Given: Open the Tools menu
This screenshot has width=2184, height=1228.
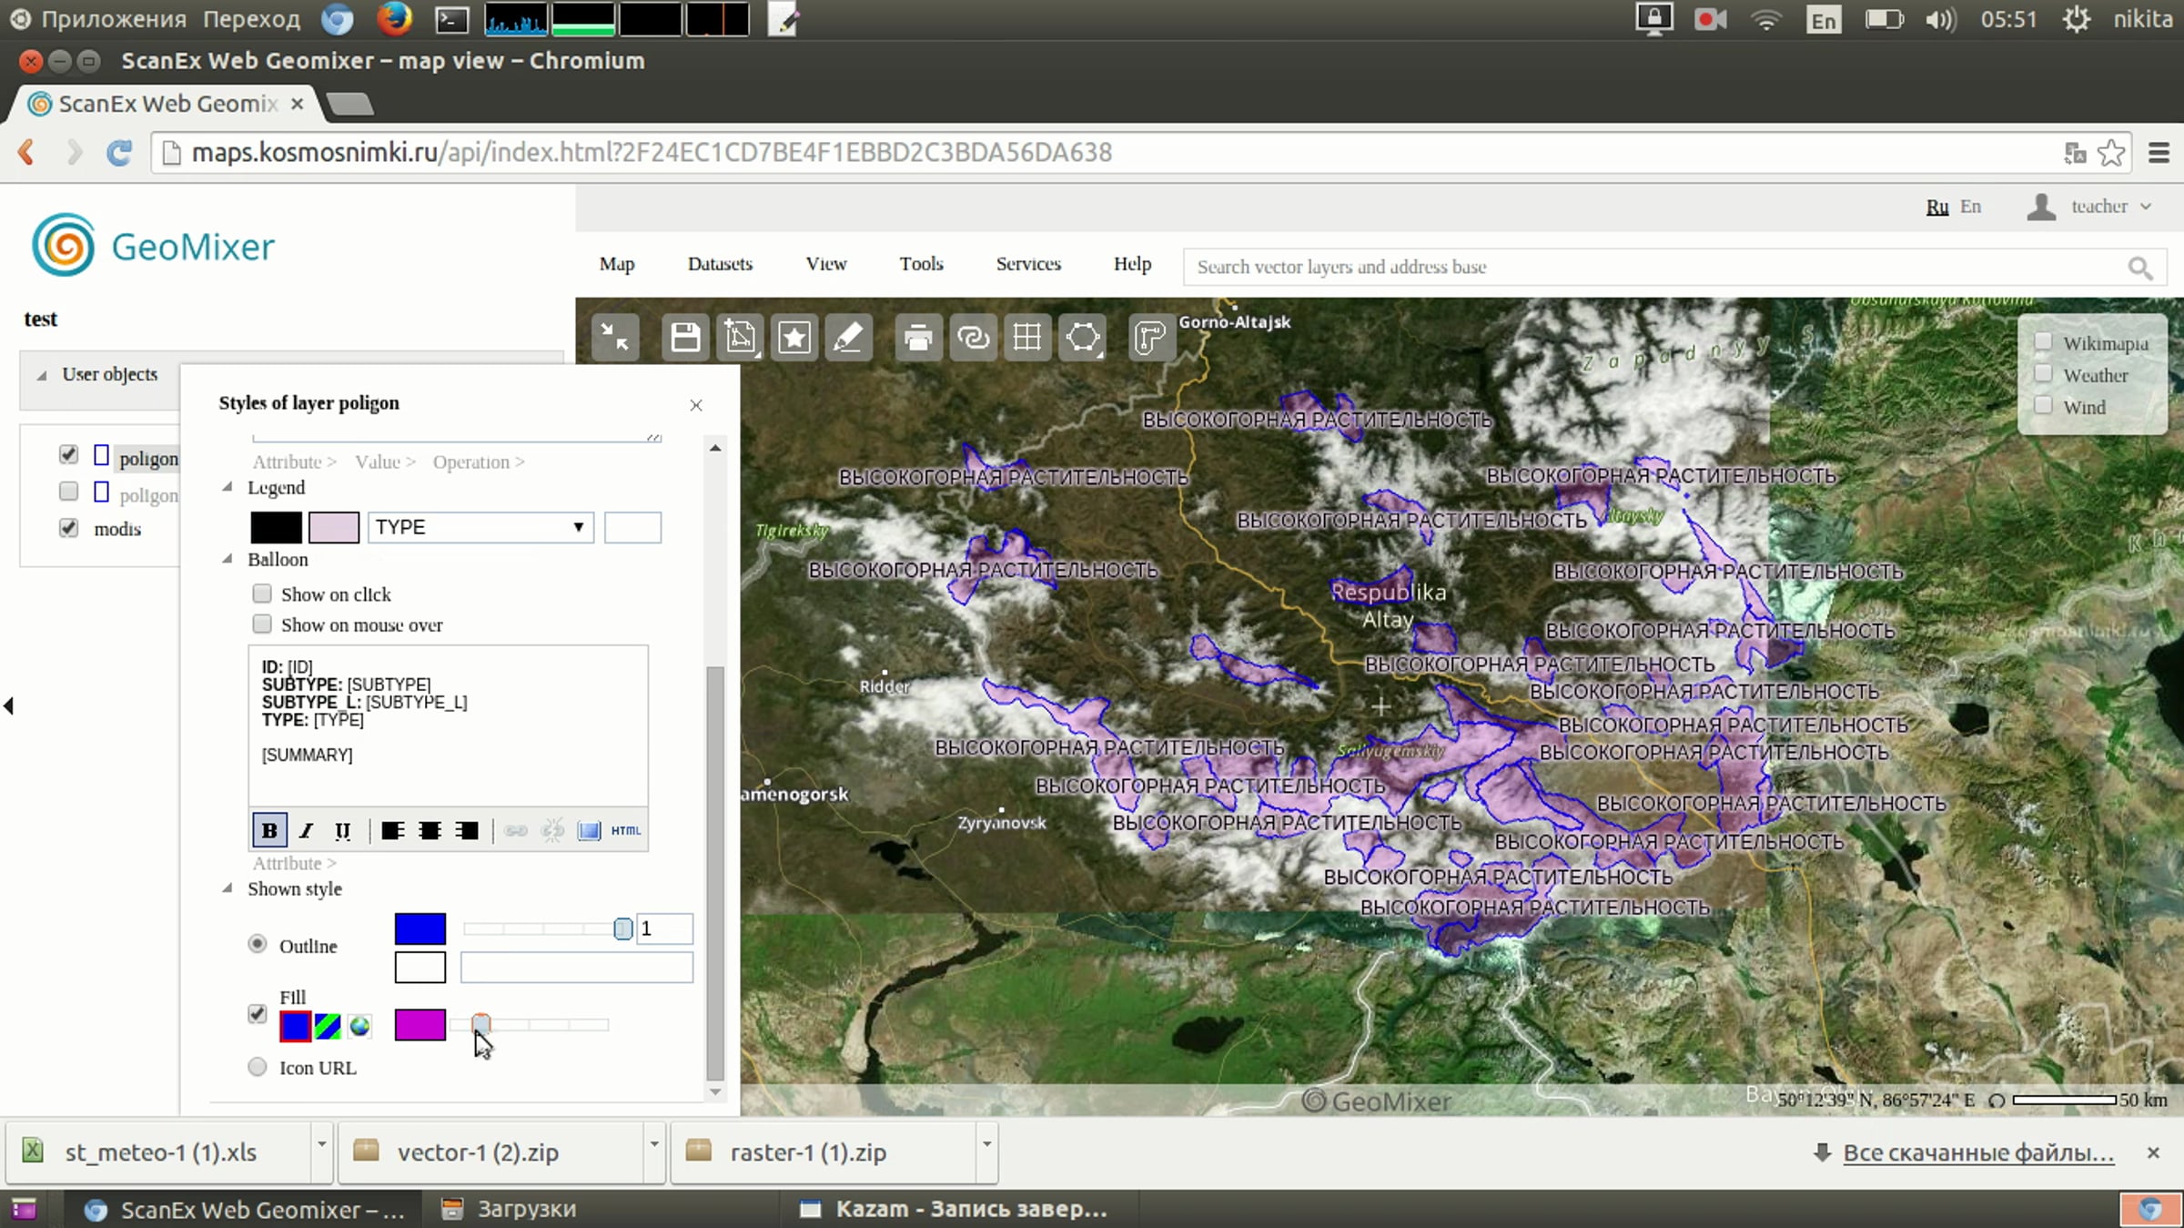Looking at the screenshot, I should (x=921, y=264).
